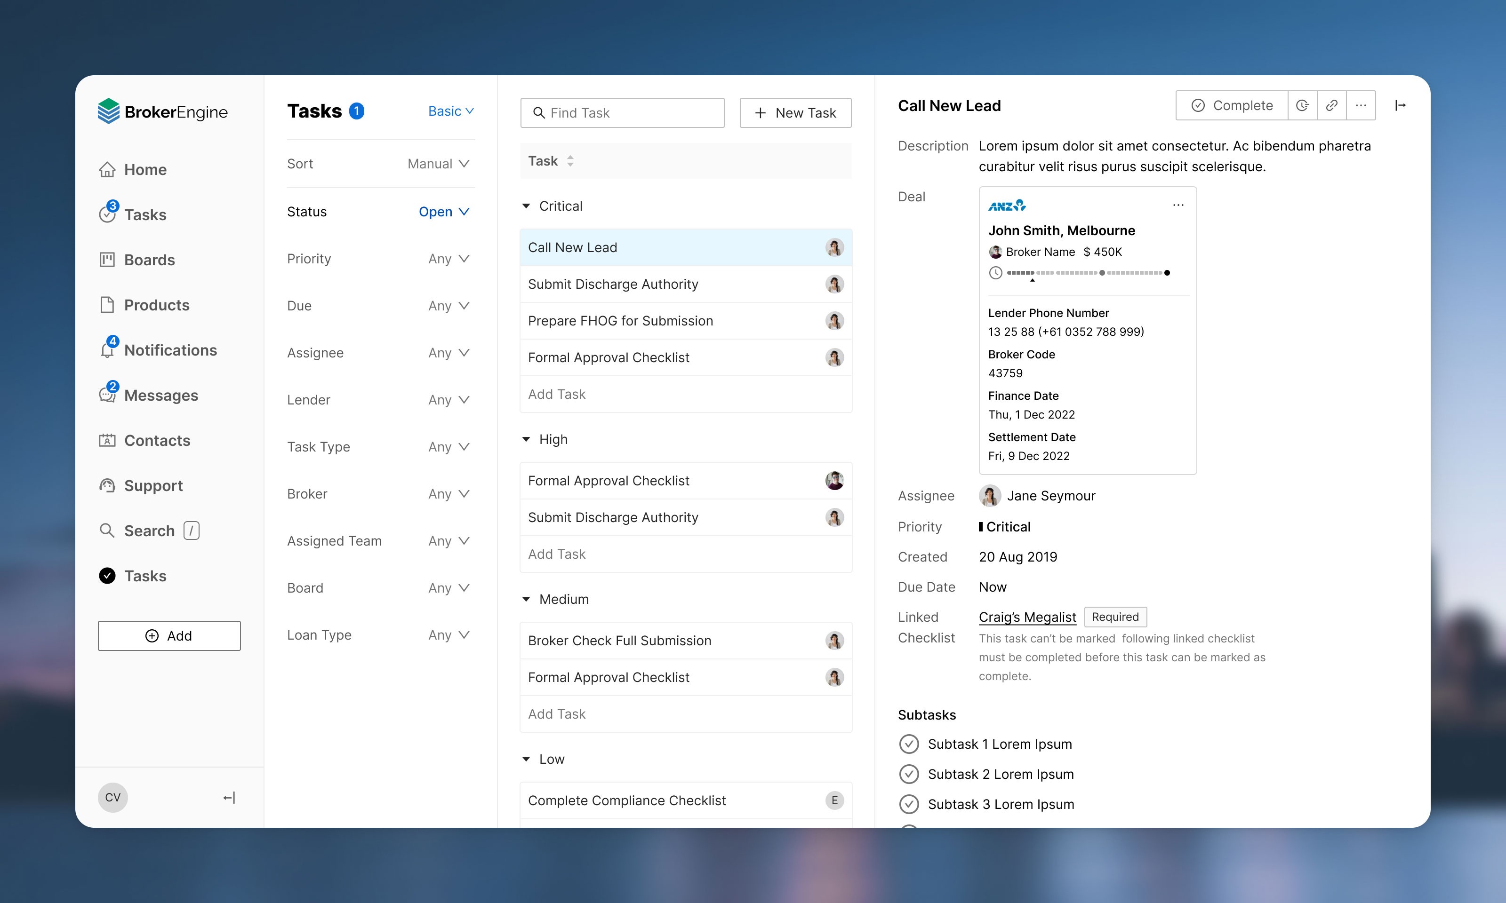This screenshot has height=903, width=1506.
Task: Click the clock reminder icon beside Complete
Action: coord(1302,105)
